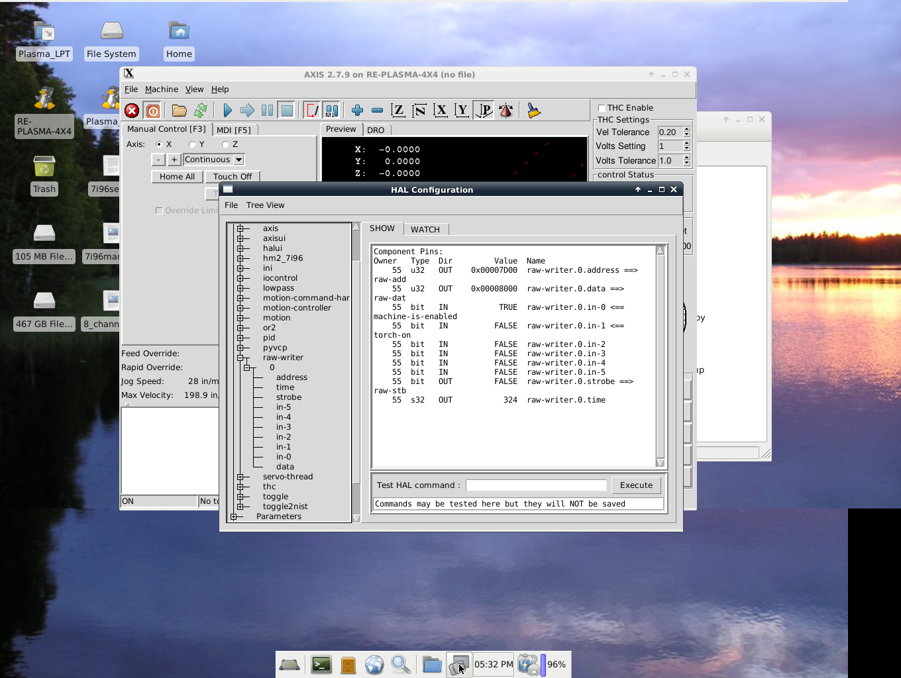901x678 pixels.
Task: Run program with the blue play icon
Action: (227, 111)
